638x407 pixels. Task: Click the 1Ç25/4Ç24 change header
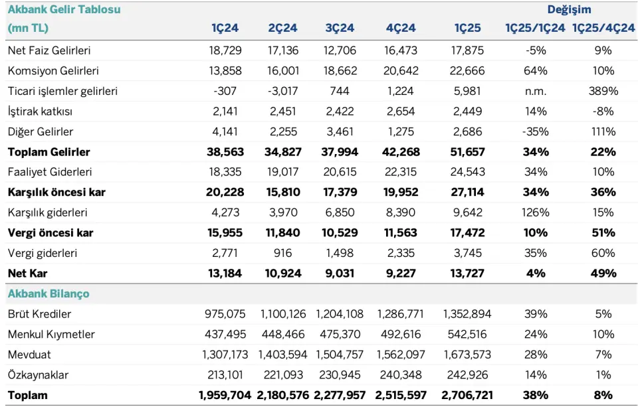point(603,28)
